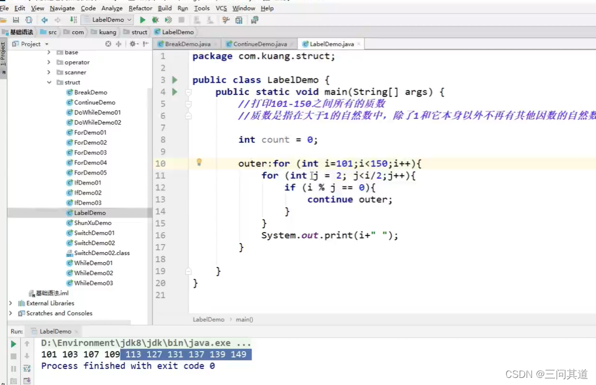Rerun the program in the Run panel
This screenshot has width=596, height=385.
[x=13, y=344]
